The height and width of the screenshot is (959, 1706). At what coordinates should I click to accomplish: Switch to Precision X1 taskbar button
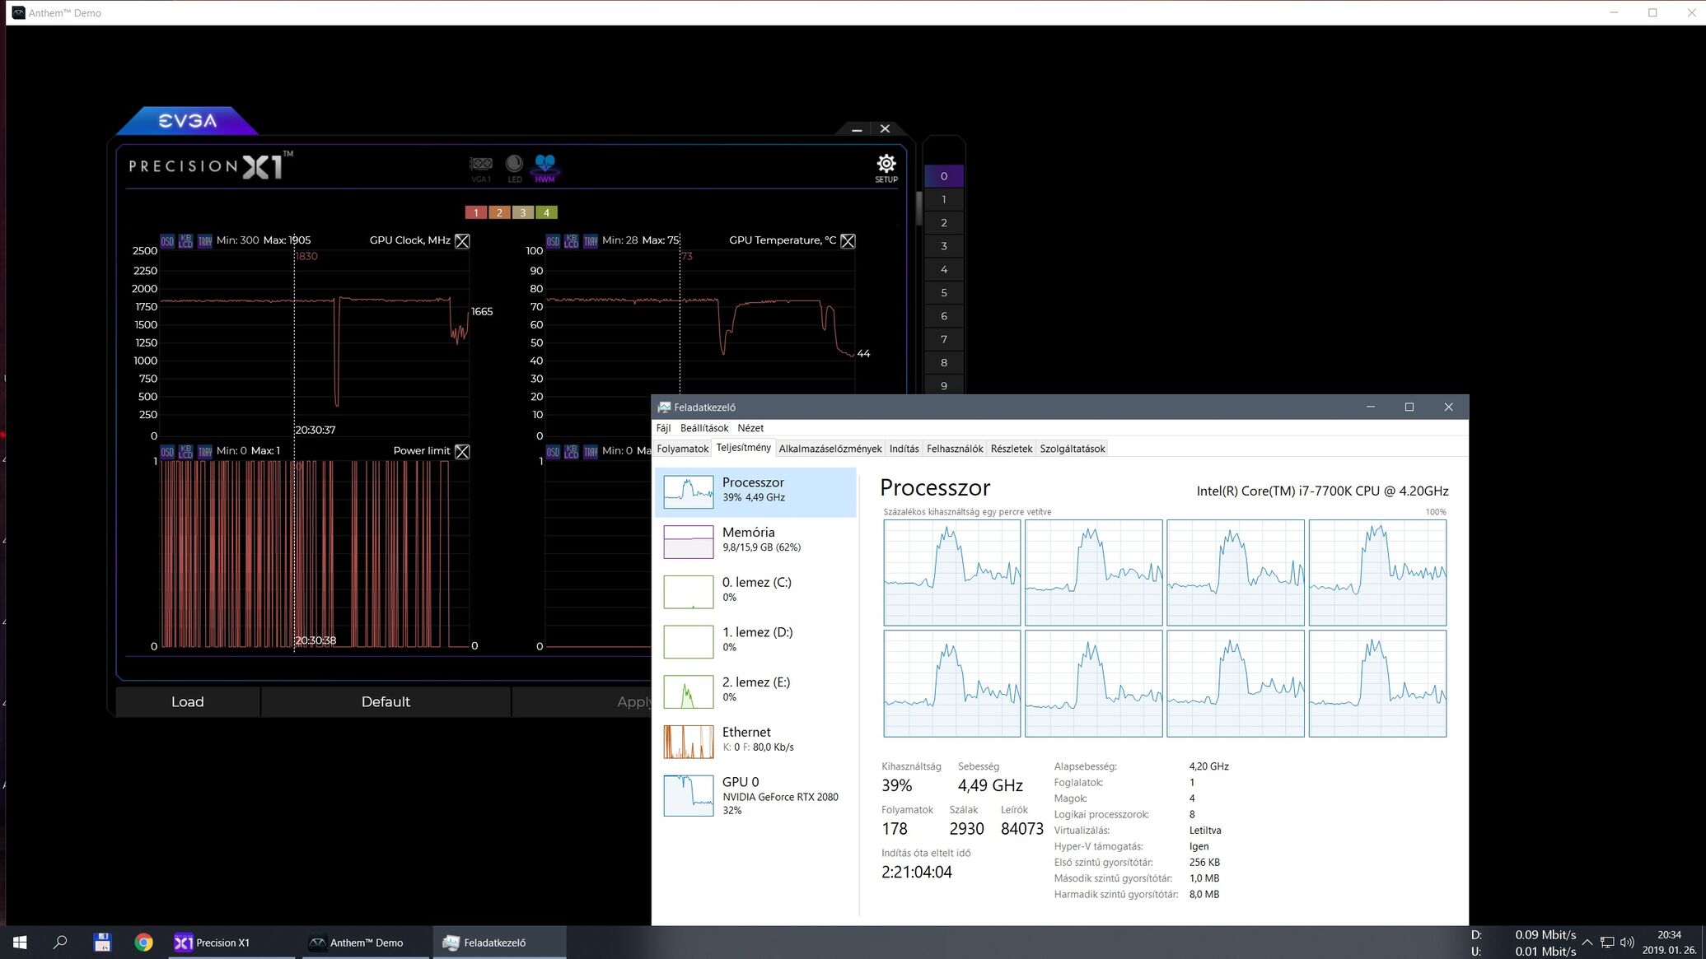pos(231,943)
